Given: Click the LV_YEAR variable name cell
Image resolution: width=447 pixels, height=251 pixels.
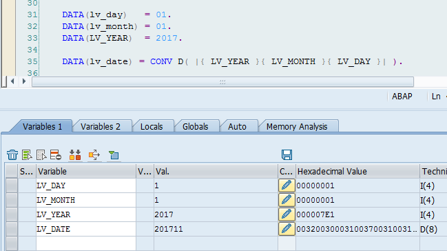Looking at the screenshot, I should click(86, 214).
